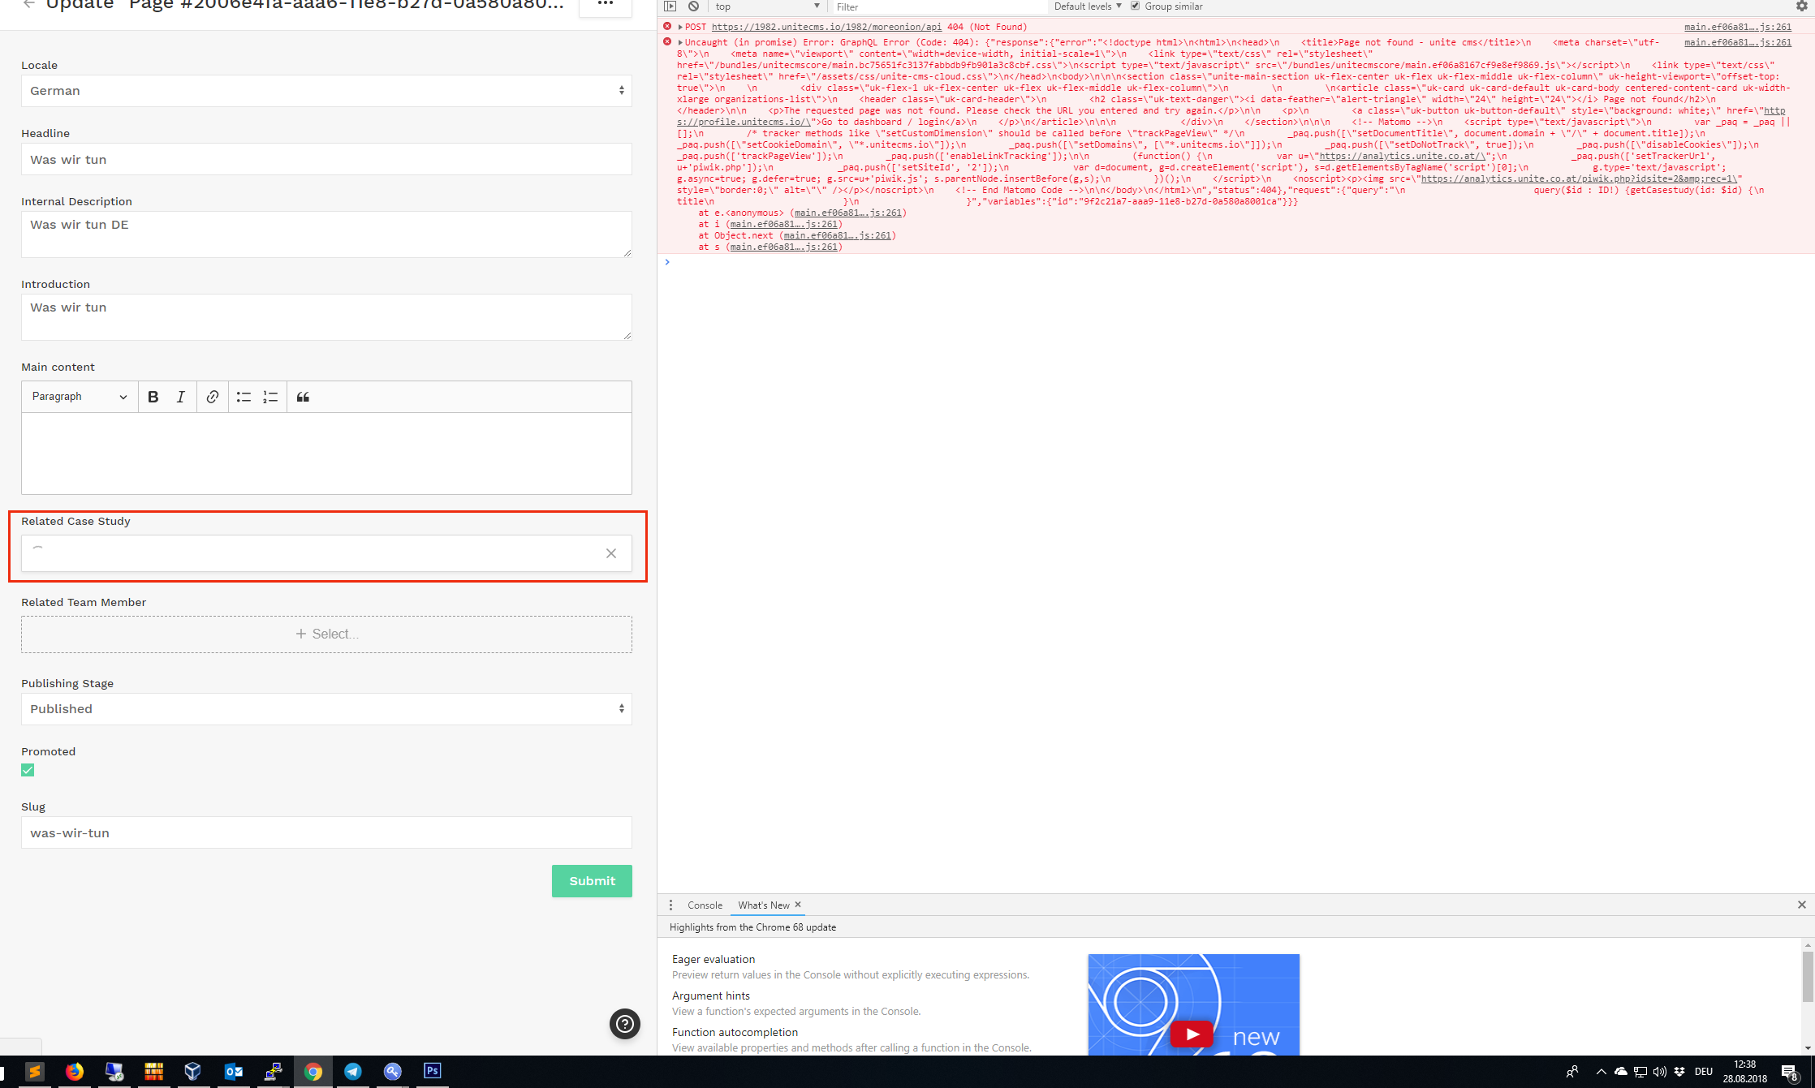Open main.ef06a81 js:261 source link of POST error
The height and width of the screenshot is (1088, 1815).
(x=1737, y=27)
